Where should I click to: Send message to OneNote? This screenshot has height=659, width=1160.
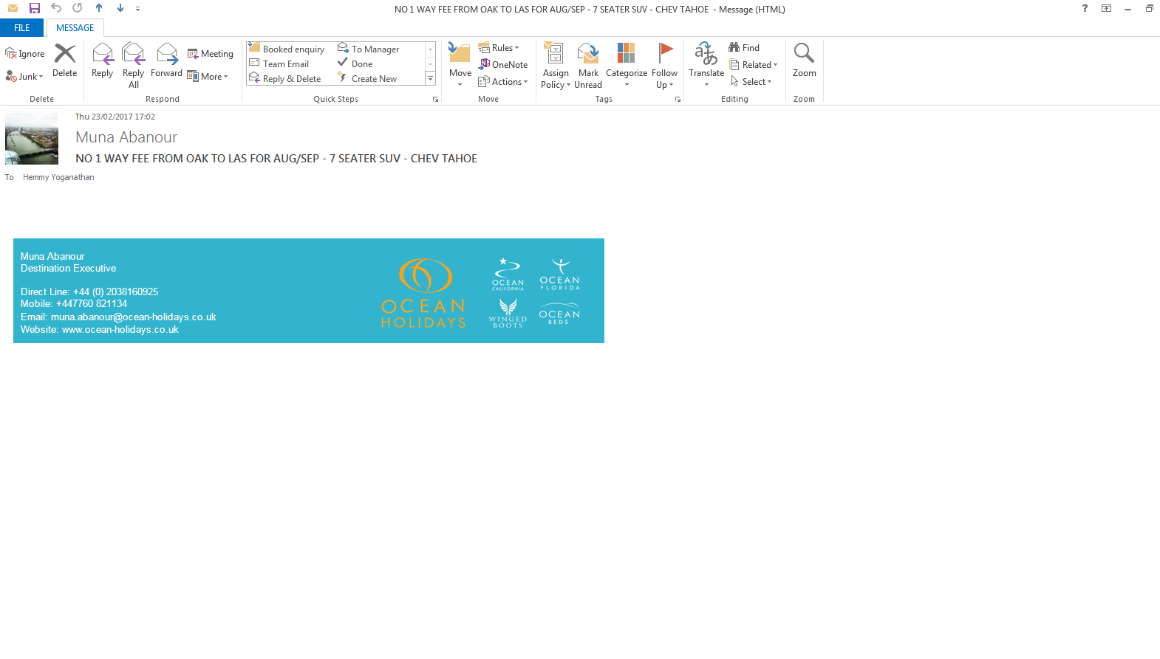click(x=503, y=65)
